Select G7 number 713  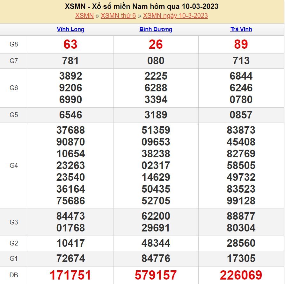pyautogui.click(x=241, y=60)
